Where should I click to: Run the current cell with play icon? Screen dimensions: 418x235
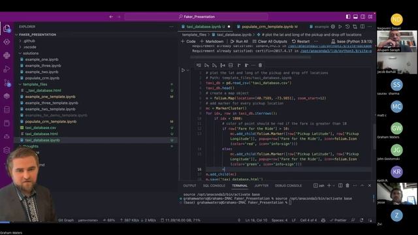click(x=183, y=70)
